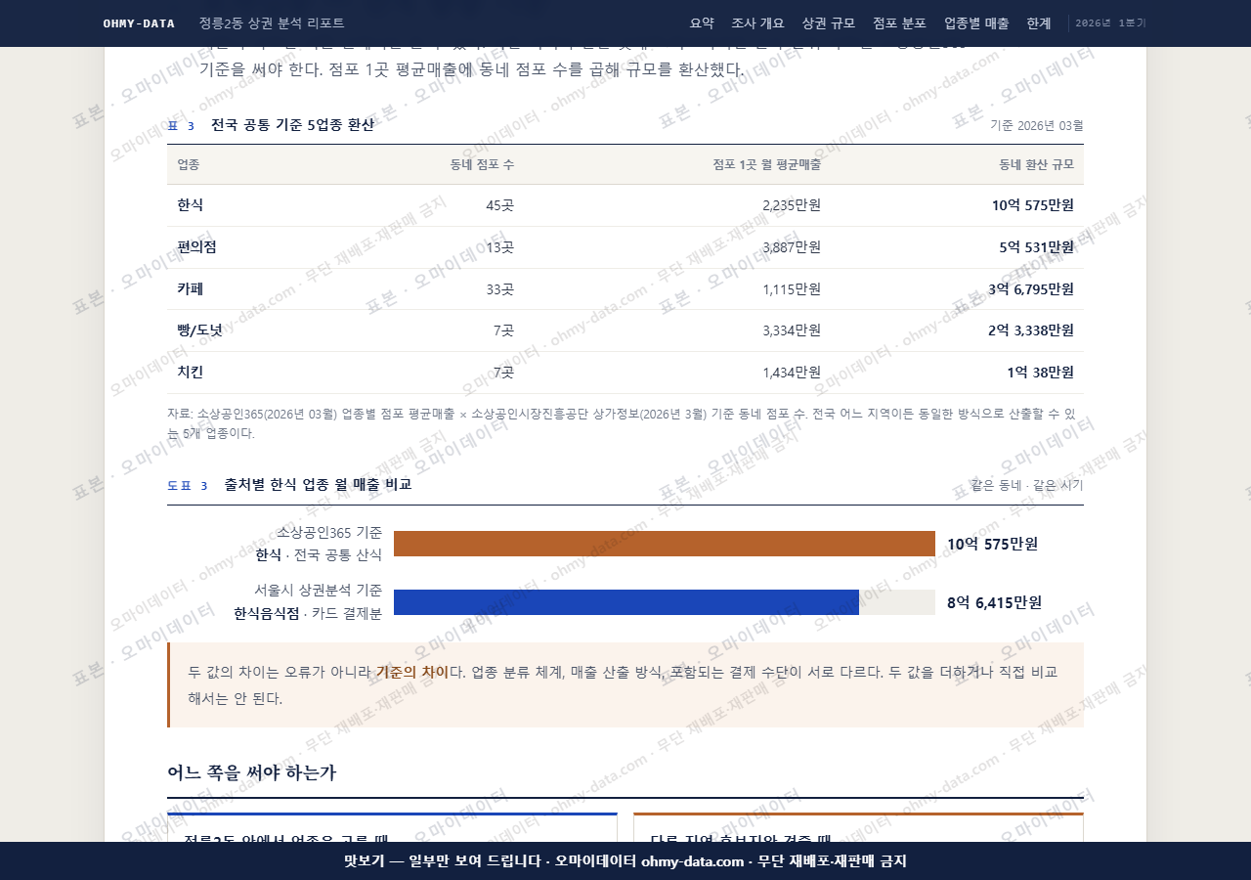Select the 편의점 row label

pos(196,247)
